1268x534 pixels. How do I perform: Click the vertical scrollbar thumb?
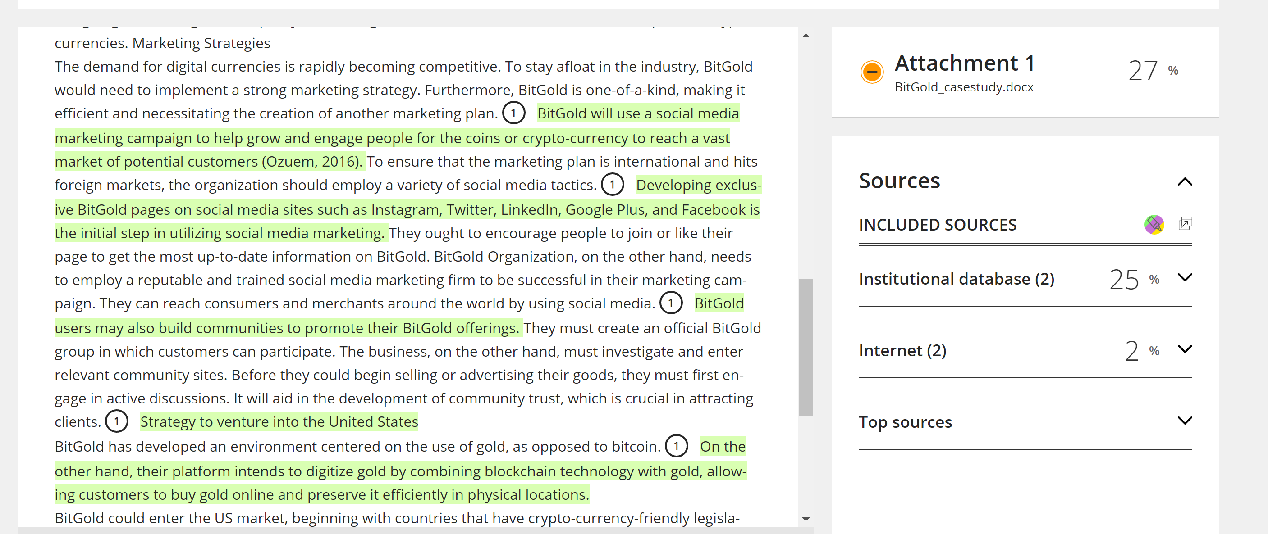pyautogui.click(x=806, y=348)
